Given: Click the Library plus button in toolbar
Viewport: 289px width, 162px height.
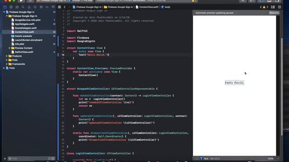Looking at the screenshot, I should 243,1.
